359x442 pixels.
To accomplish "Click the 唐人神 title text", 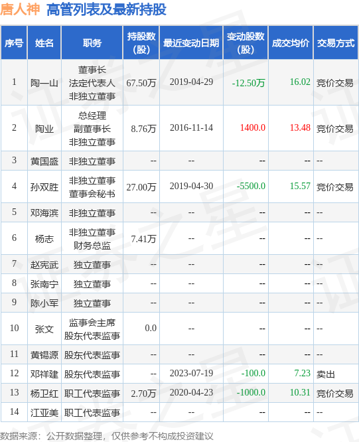I will click(x=20, y=9).
